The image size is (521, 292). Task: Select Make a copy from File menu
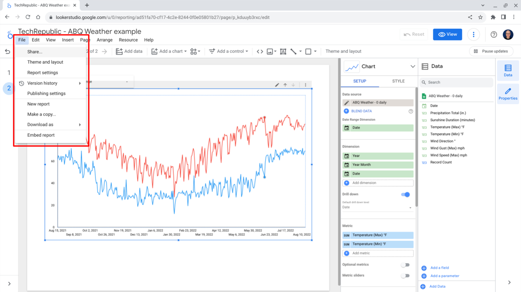click(x=41, y=114)
